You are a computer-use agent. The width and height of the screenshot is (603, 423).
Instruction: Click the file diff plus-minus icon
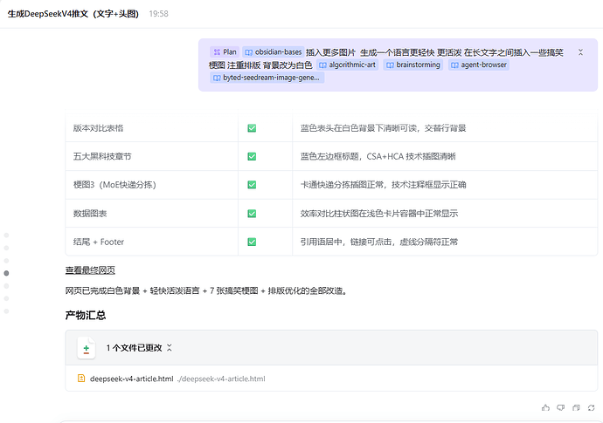(87, 348)
